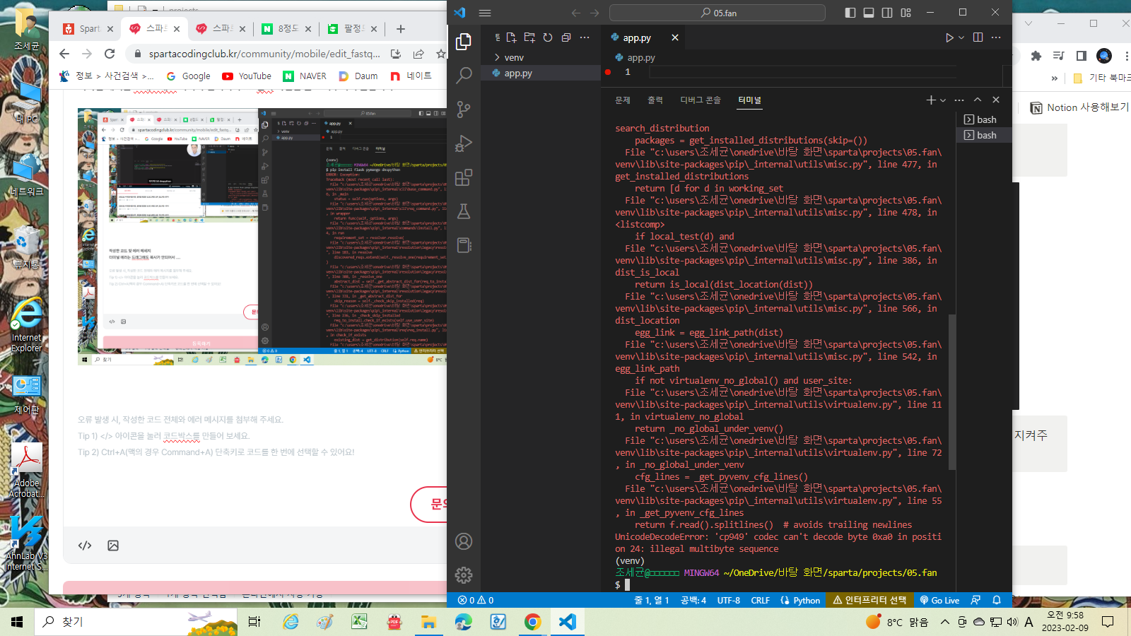The width and height of the screenshot is (1131, 636).
Task: Open the Extensions view in VS Code
Action: coord(464,177)
